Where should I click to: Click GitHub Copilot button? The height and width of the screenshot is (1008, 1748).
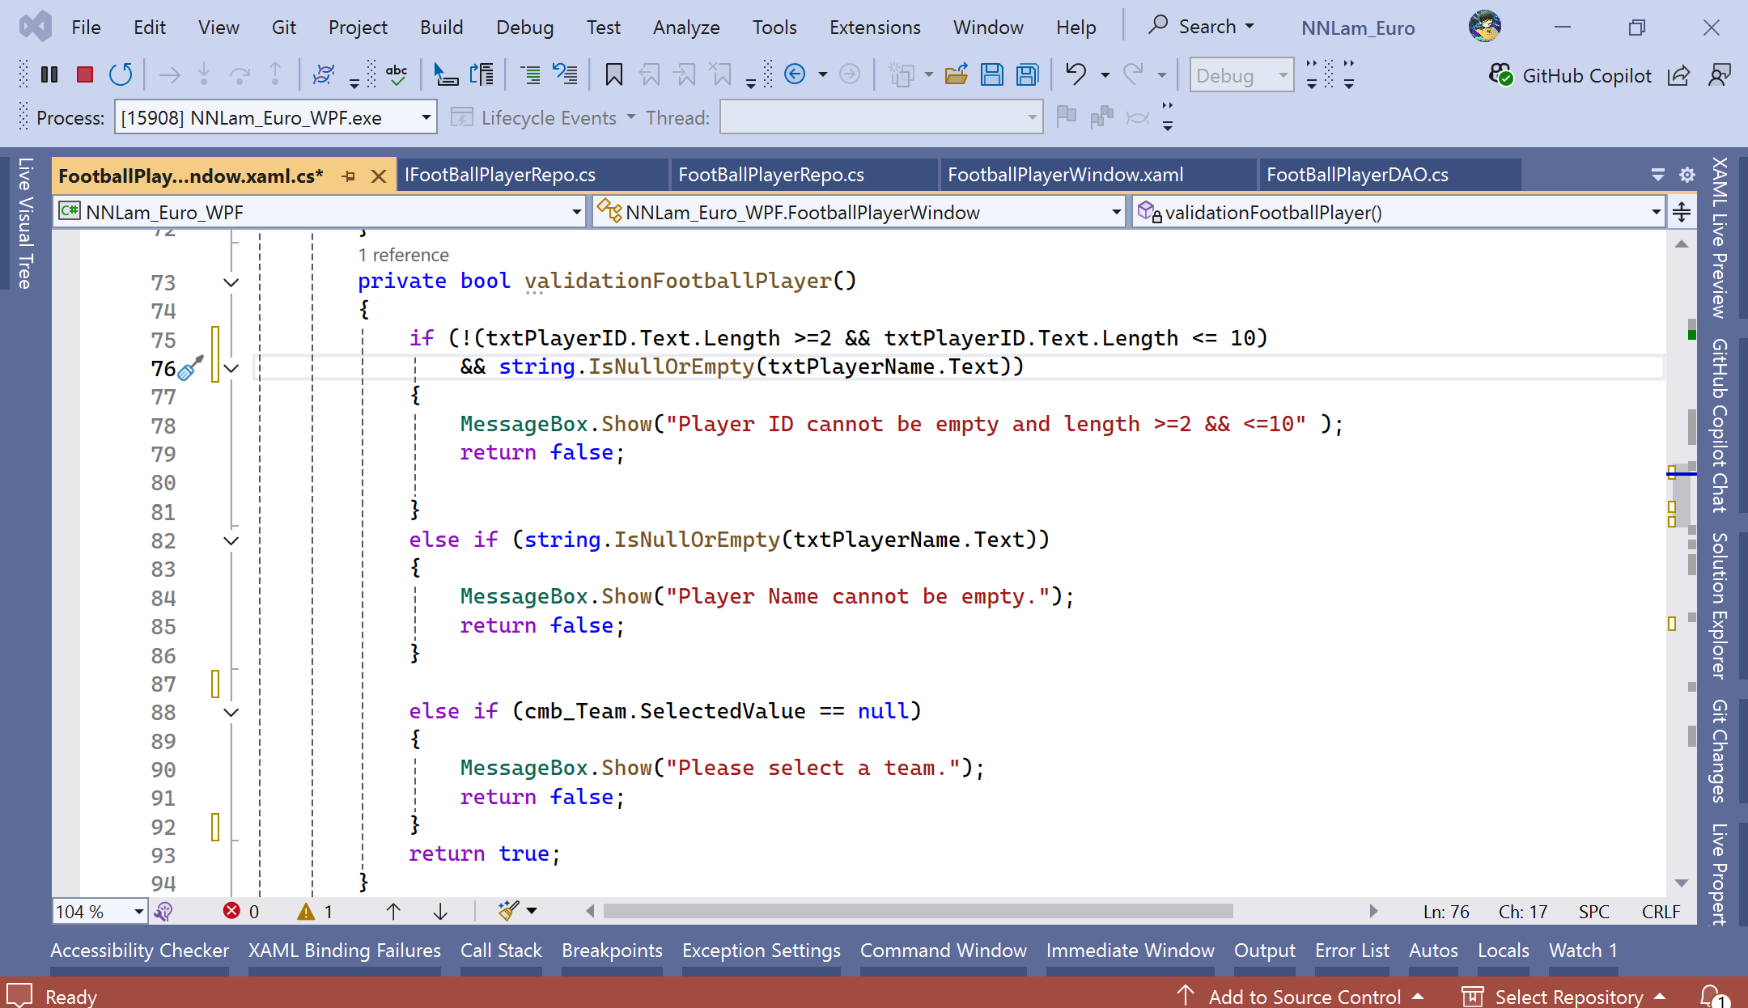(1570, 75)
